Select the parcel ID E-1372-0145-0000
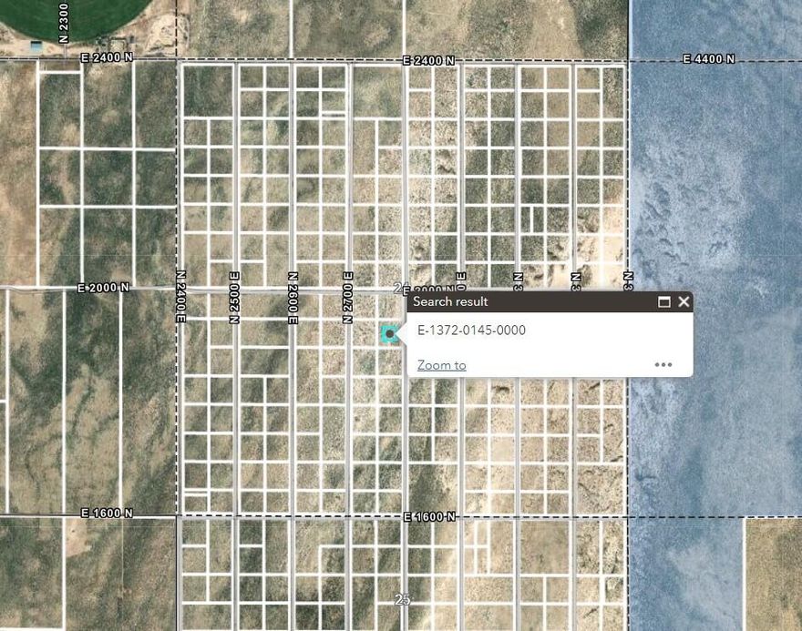802x631 pixels. pyautogui.click(x=471, y=331)
